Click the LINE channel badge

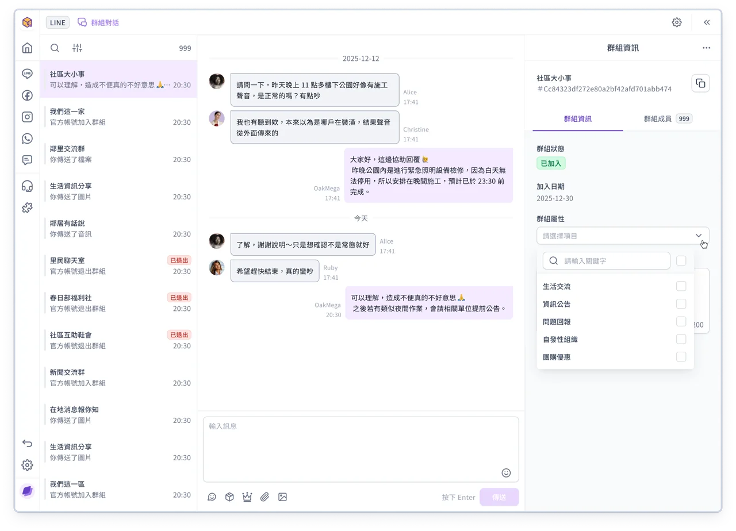[x=57, y=22]
